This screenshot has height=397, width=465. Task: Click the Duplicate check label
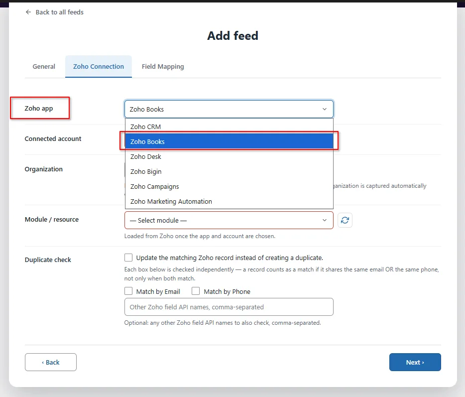(48, 260)
